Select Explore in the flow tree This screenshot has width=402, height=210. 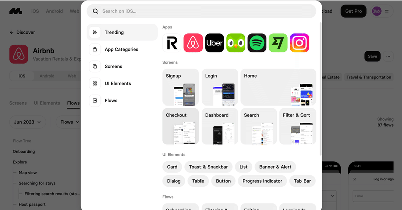[x=20, y=162]
